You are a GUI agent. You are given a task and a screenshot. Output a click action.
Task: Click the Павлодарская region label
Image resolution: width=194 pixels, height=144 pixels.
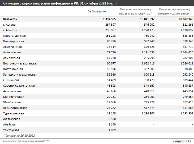coord(14,41)
